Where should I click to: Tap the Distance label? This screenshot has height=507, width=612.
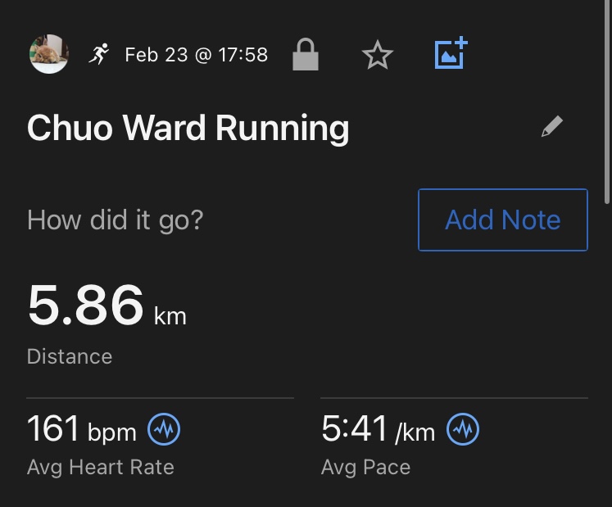(x=70, y=356)
